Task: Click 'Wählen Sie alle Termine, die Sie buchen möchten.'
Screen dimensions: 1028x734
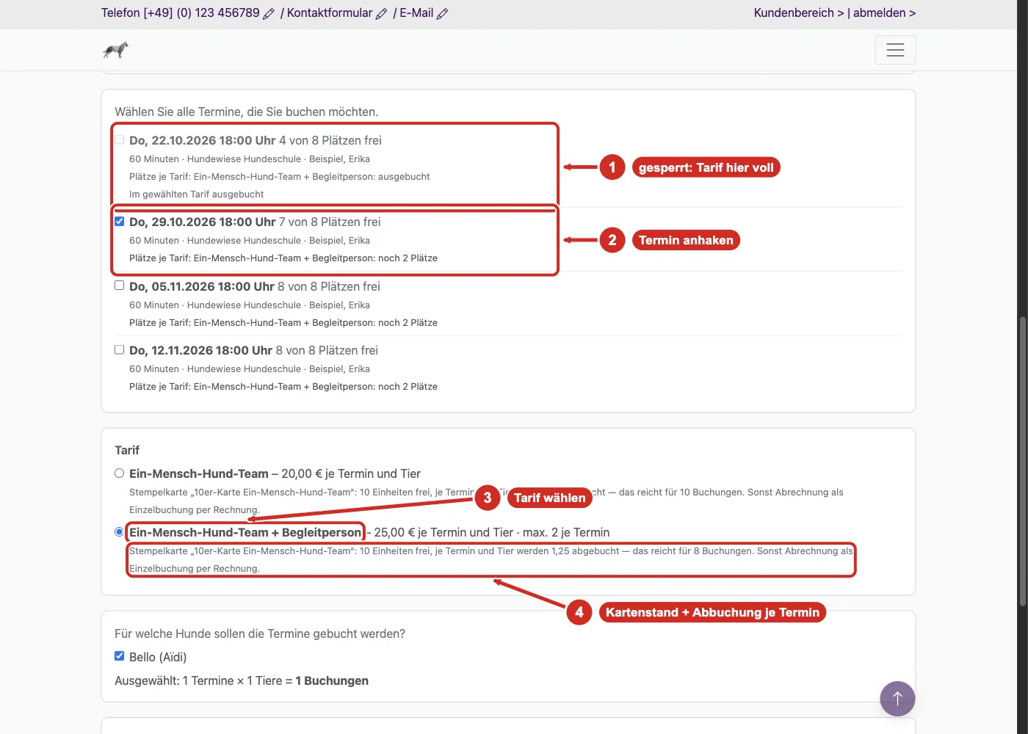Action: (x=247, y=112)
